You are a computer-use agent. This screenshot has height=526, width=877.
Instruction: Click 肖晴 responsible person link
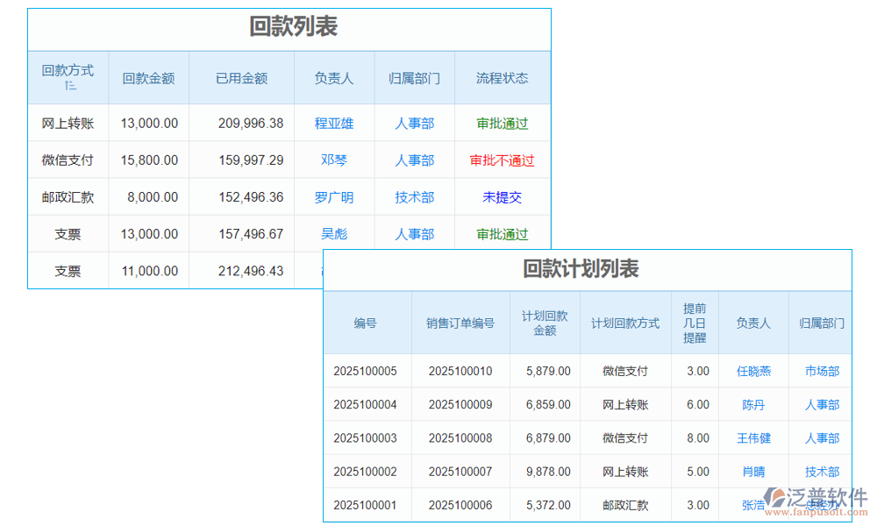[752, 472]
